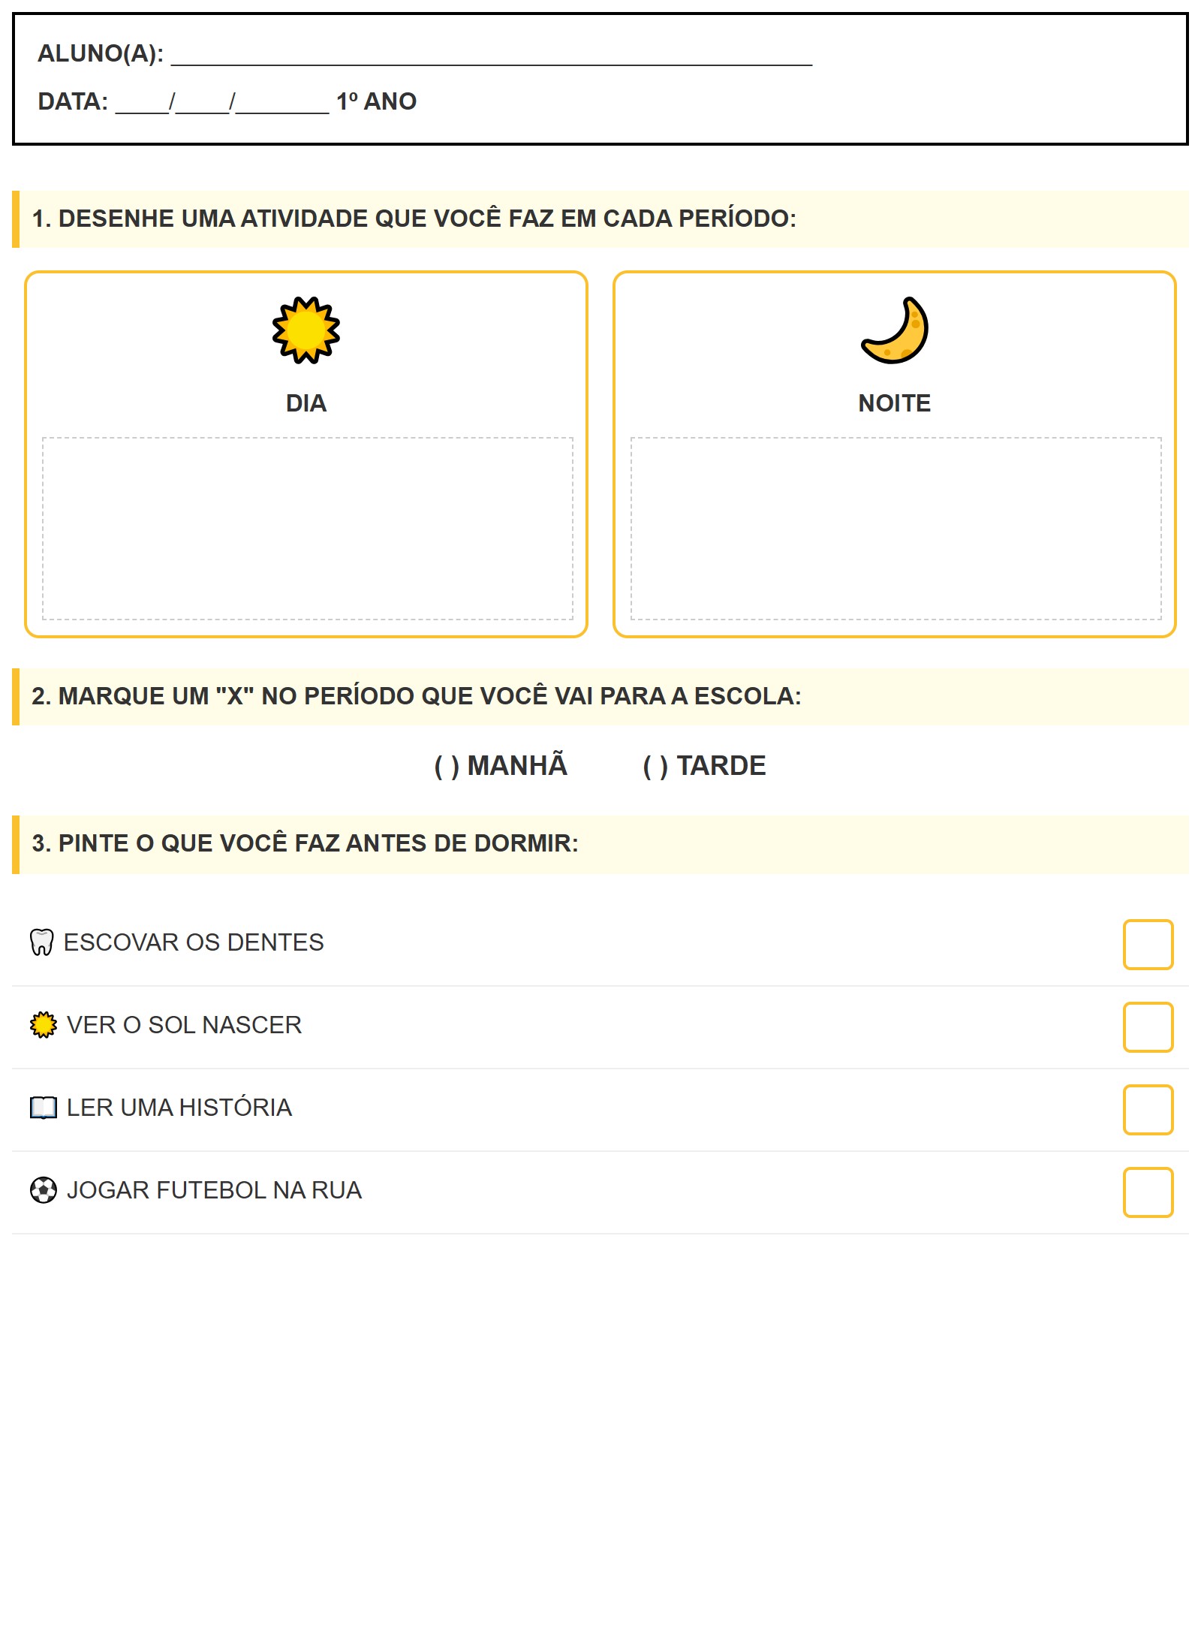Click the question 3 heading PINTE O QUE VOCÊ FAZ
This screenshot has height=1652, width=1201.
pos(305,843)
